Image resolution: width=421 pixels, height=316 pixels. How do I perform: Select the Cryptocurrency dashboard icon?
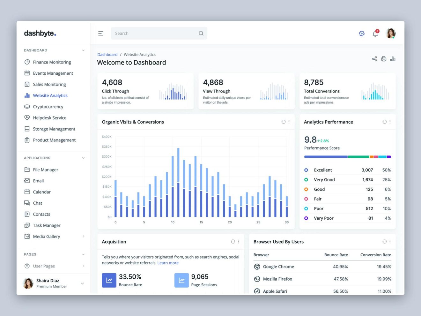(x=27, y=106)
